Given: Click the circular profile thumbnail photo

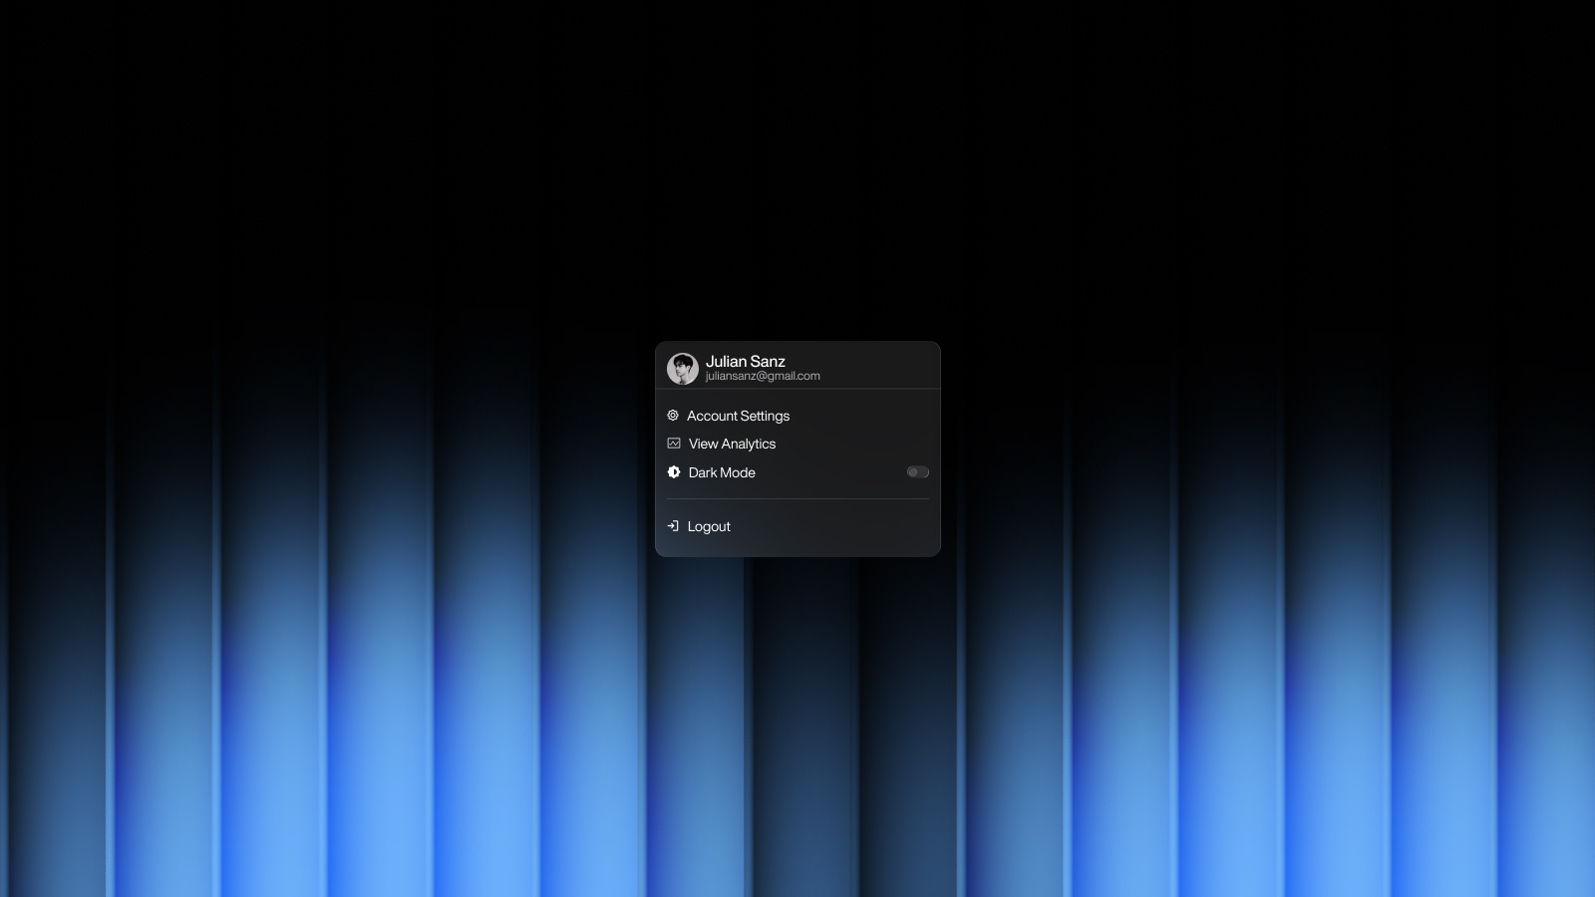Looking at the screenshot, I should tap(683, 368).
